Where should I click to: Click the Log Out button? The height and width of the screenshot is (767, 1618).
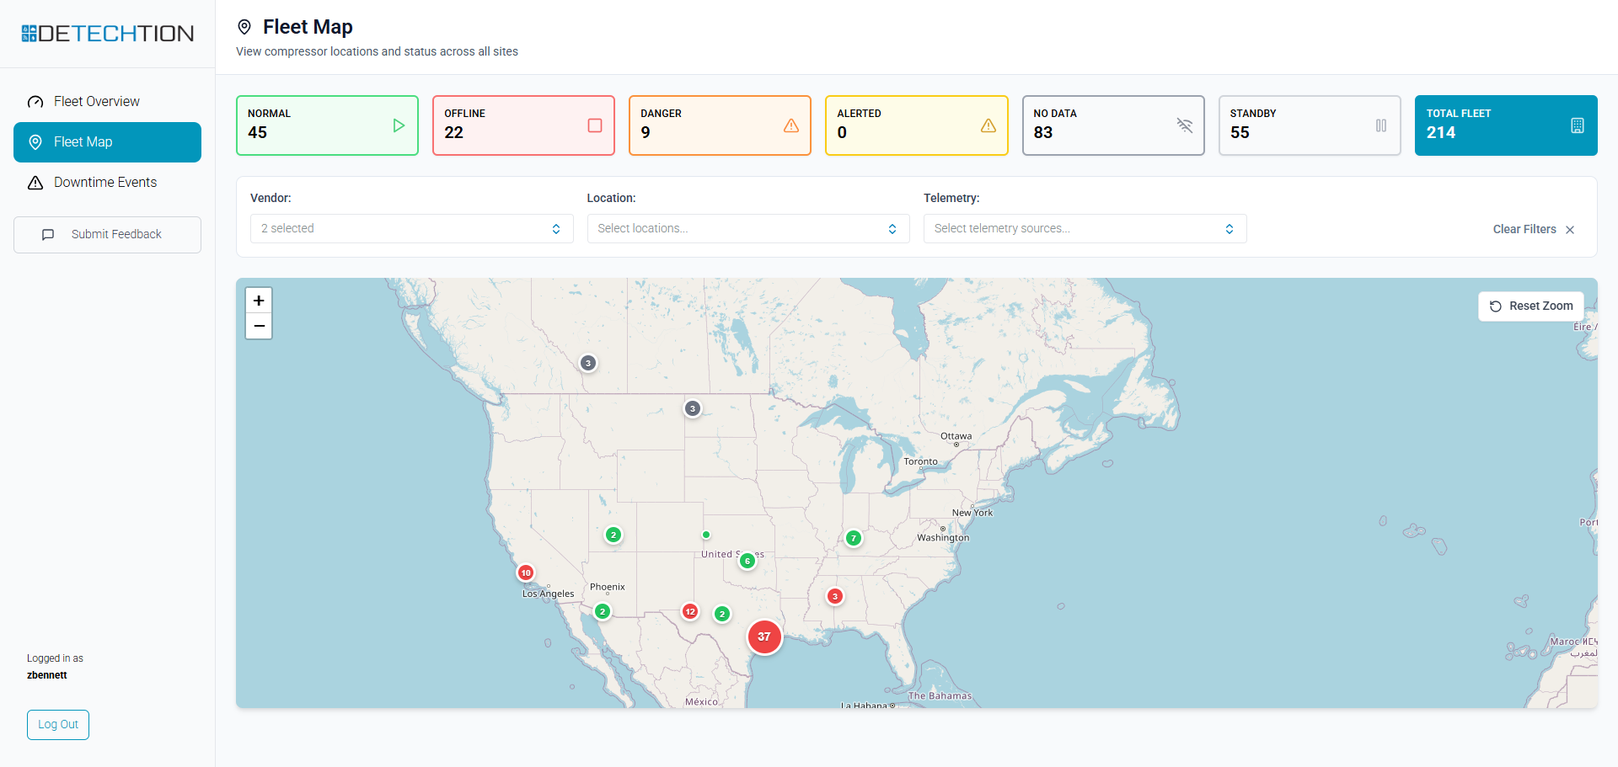point(58,725)
